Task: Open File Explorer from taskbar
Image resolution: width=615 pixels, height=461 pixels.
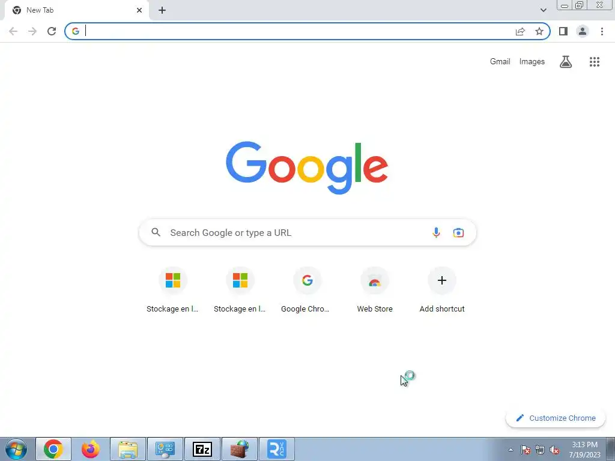Action: [128, 449]
